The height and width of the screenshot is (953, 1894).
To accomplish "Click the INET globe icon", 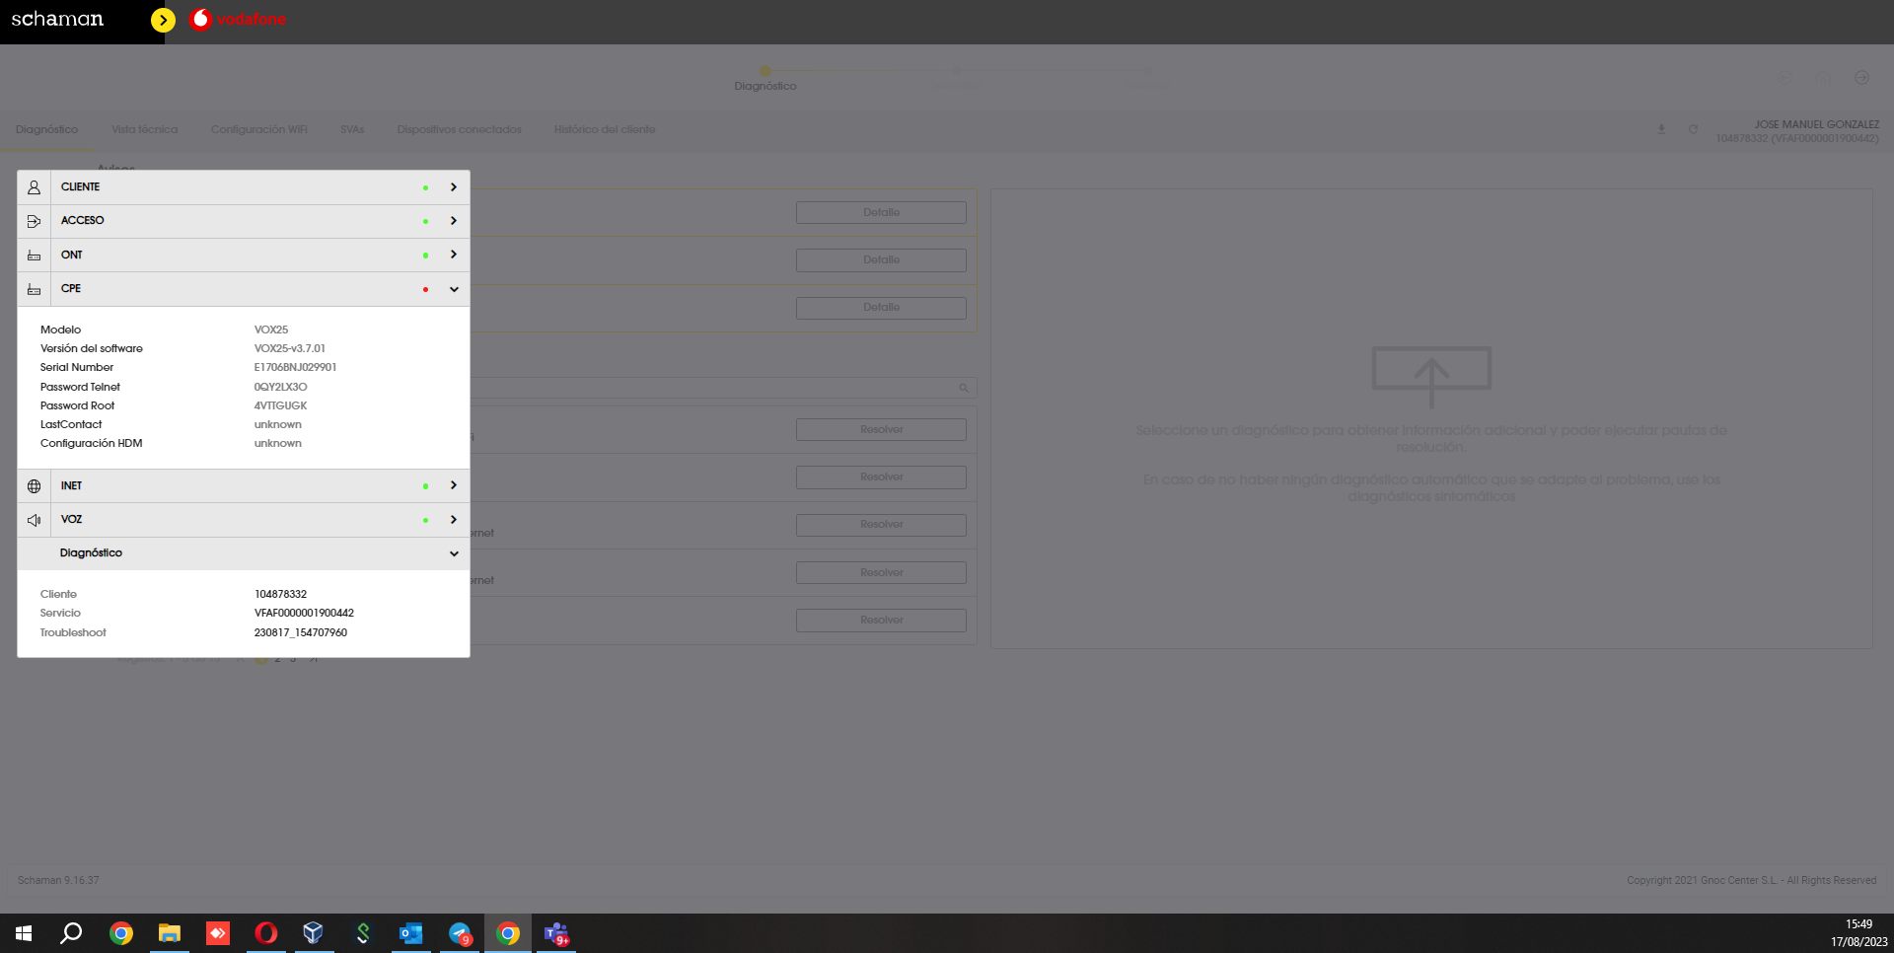I will coord(34,486).
